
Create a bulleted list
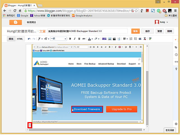pos(136,39)
